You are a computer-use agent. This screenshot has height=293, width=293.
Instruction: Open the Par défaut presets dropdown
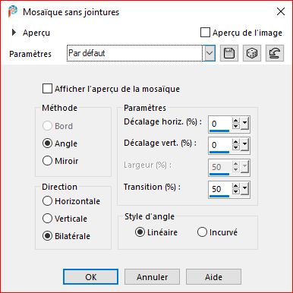[210, 53]
